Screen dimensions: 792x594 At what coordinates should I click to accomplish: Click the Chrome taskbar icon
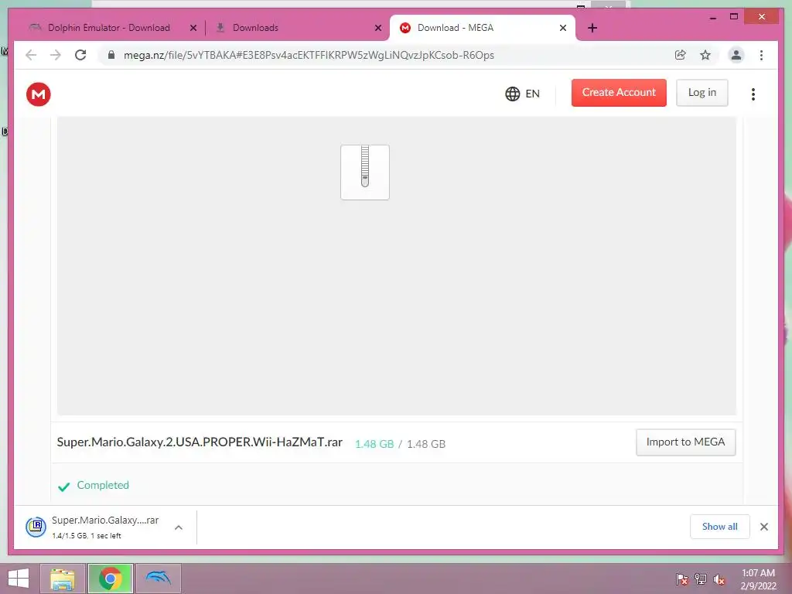tap(110, 579)
